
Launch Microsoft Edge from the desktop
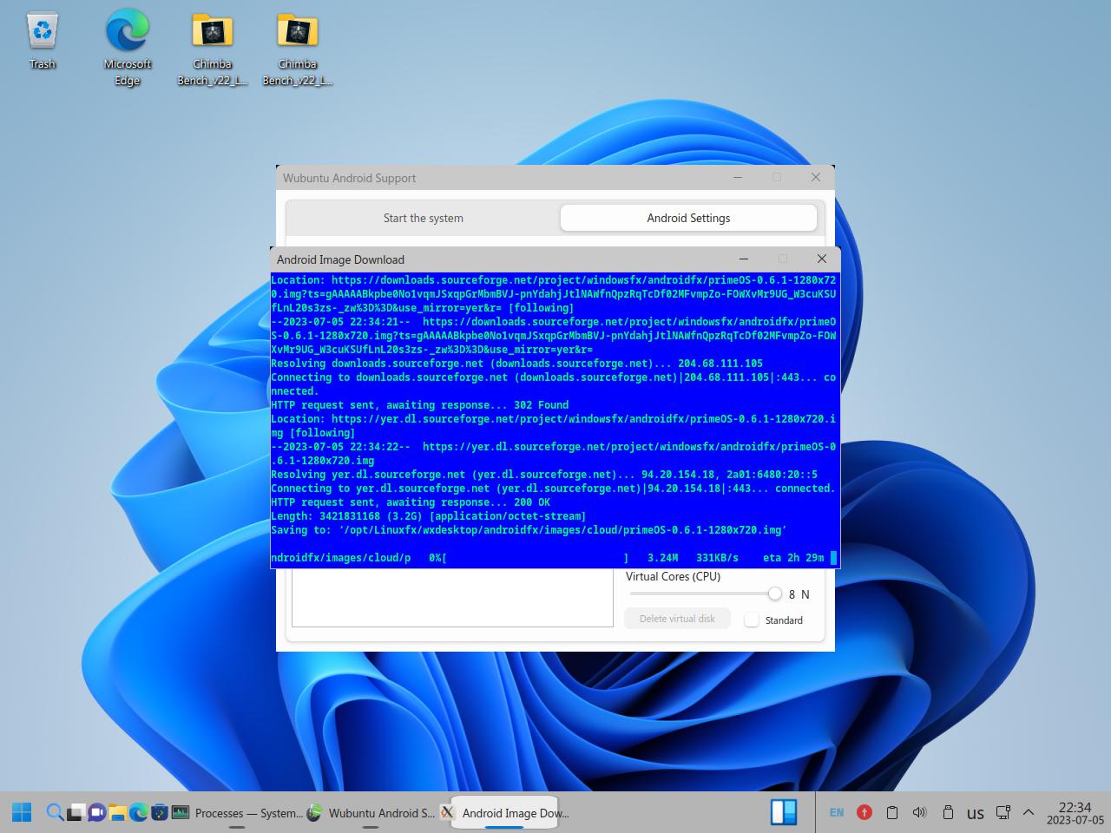[x=128, y=49]
